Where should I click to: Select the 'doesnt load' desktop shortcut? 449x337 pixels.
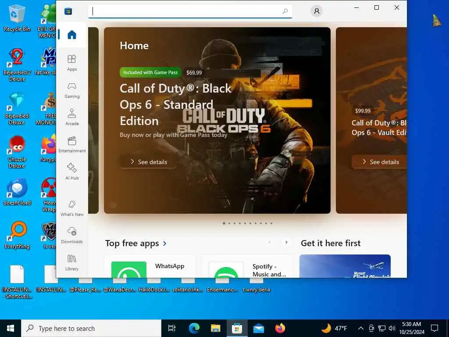click(17, 192)
